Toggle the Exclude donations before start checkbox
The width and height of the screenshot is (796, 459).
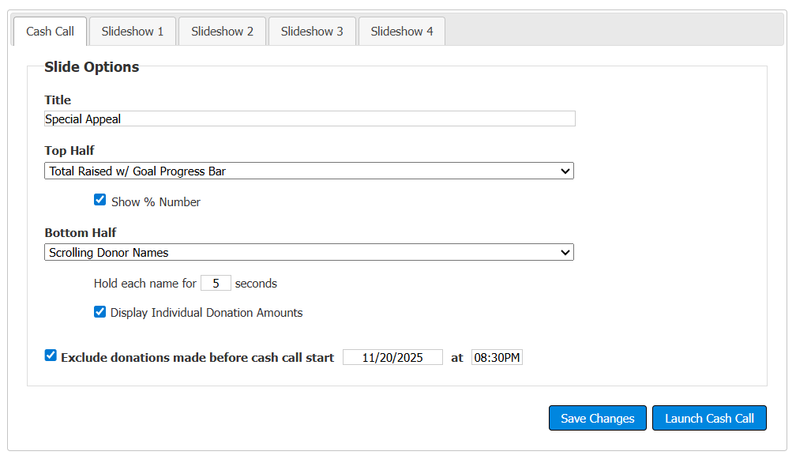51,356
